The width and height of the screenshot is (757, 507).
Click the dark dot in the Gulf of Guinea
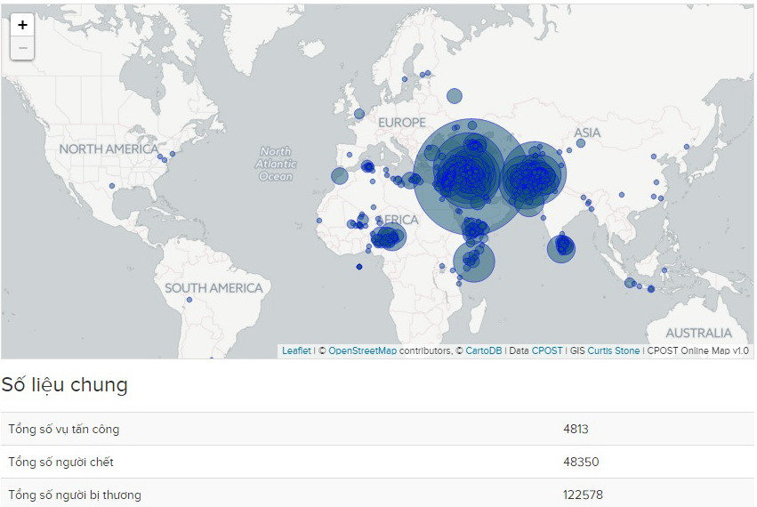click(x=359, y=267)
